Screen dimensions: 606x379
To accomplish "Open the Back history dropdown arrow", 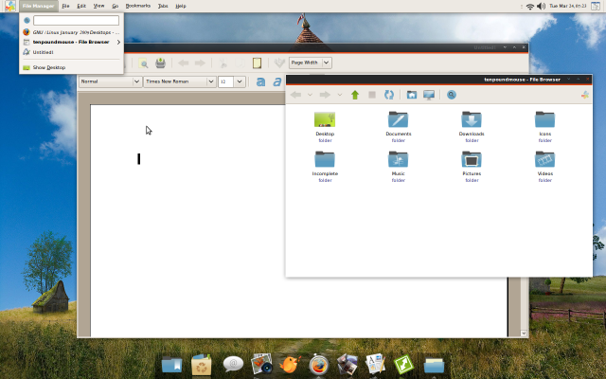I will (x=310, y=95).
